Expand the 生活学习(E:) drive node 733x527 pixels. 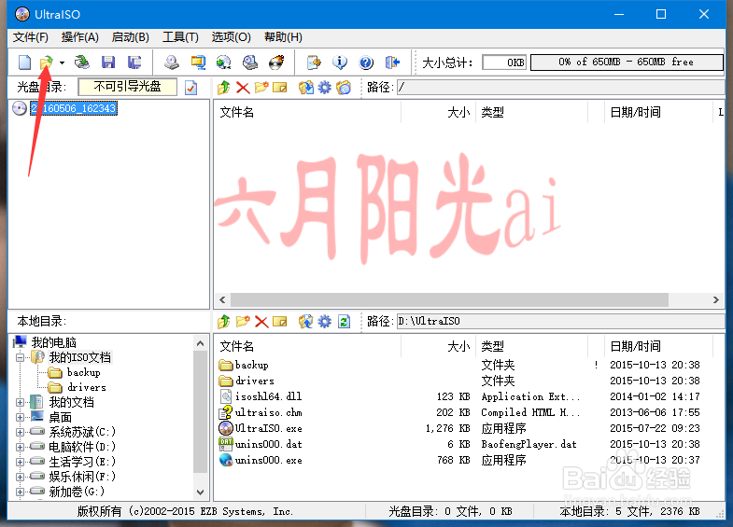[21, 462]
